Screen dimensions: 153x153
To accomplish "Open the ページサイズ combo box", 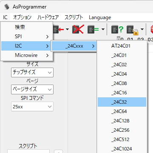I will (x=32, y=89).
